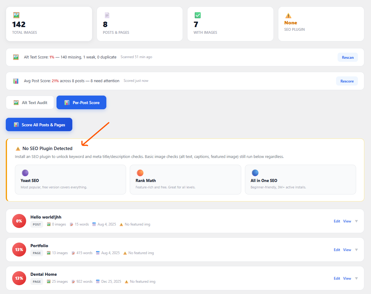The width and height of the screenshot is (371, 294).
Task: Click the Rescore button
Action: (347, 81)
